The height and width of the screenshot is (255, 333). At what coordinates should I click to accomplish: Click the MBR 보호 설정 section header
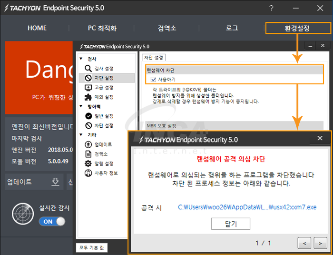235,125
